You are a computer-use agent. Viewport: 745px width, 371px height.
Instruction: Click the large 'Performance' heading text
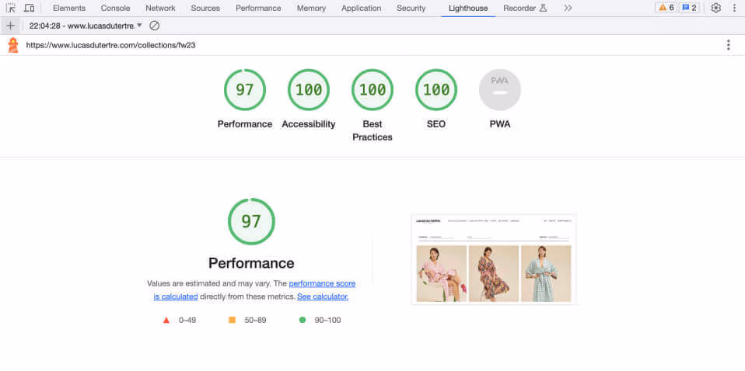point(251,263)
